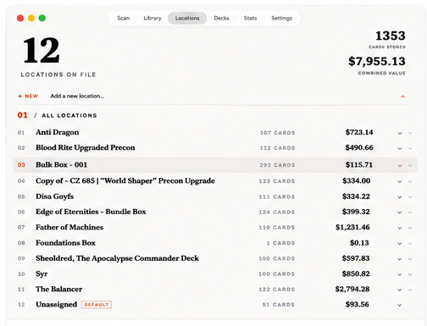Focus the Add a new location field
Screen dimensions: 427x326
(x=77, y=96)
